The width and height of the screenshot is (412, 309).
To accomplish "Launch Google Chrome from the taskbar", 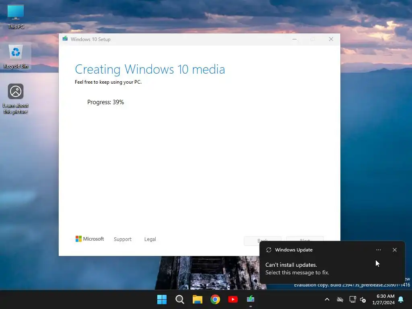I will 215,299.
